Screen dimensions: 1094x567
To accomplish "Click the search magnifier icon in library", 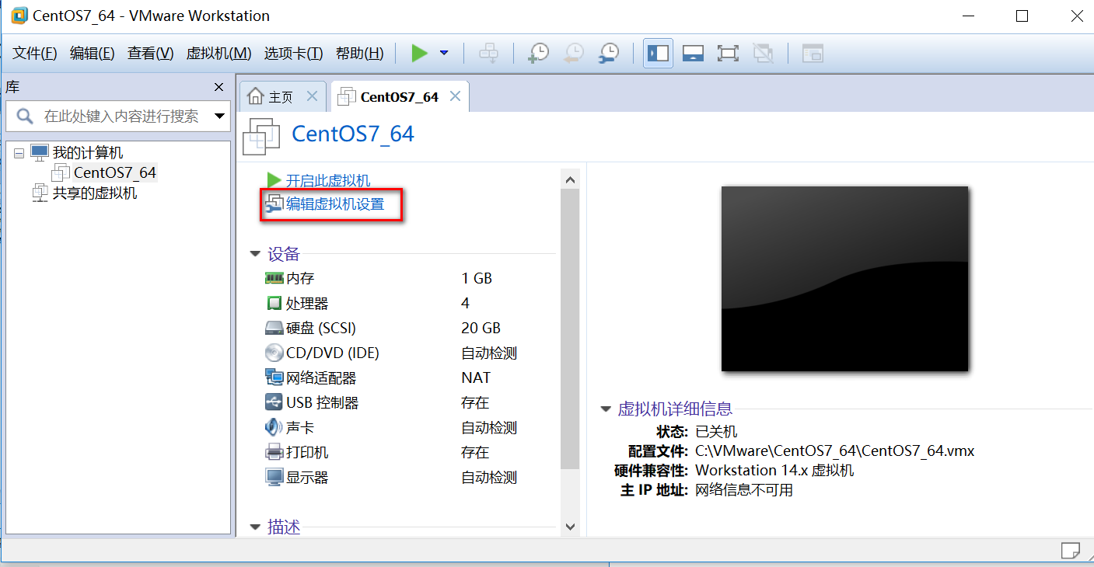I will (25, 117).
